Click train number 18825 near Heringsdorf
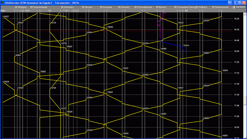The height and width of the screenshot is (139, 247). coord(181,23)
